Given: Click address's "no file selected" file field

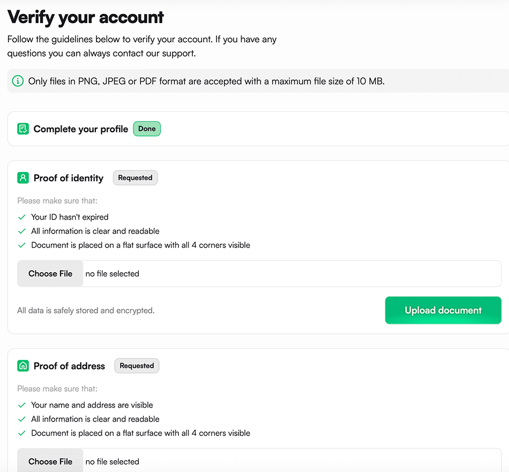Looking at the screenshot, I should click(x=113, y=462).
